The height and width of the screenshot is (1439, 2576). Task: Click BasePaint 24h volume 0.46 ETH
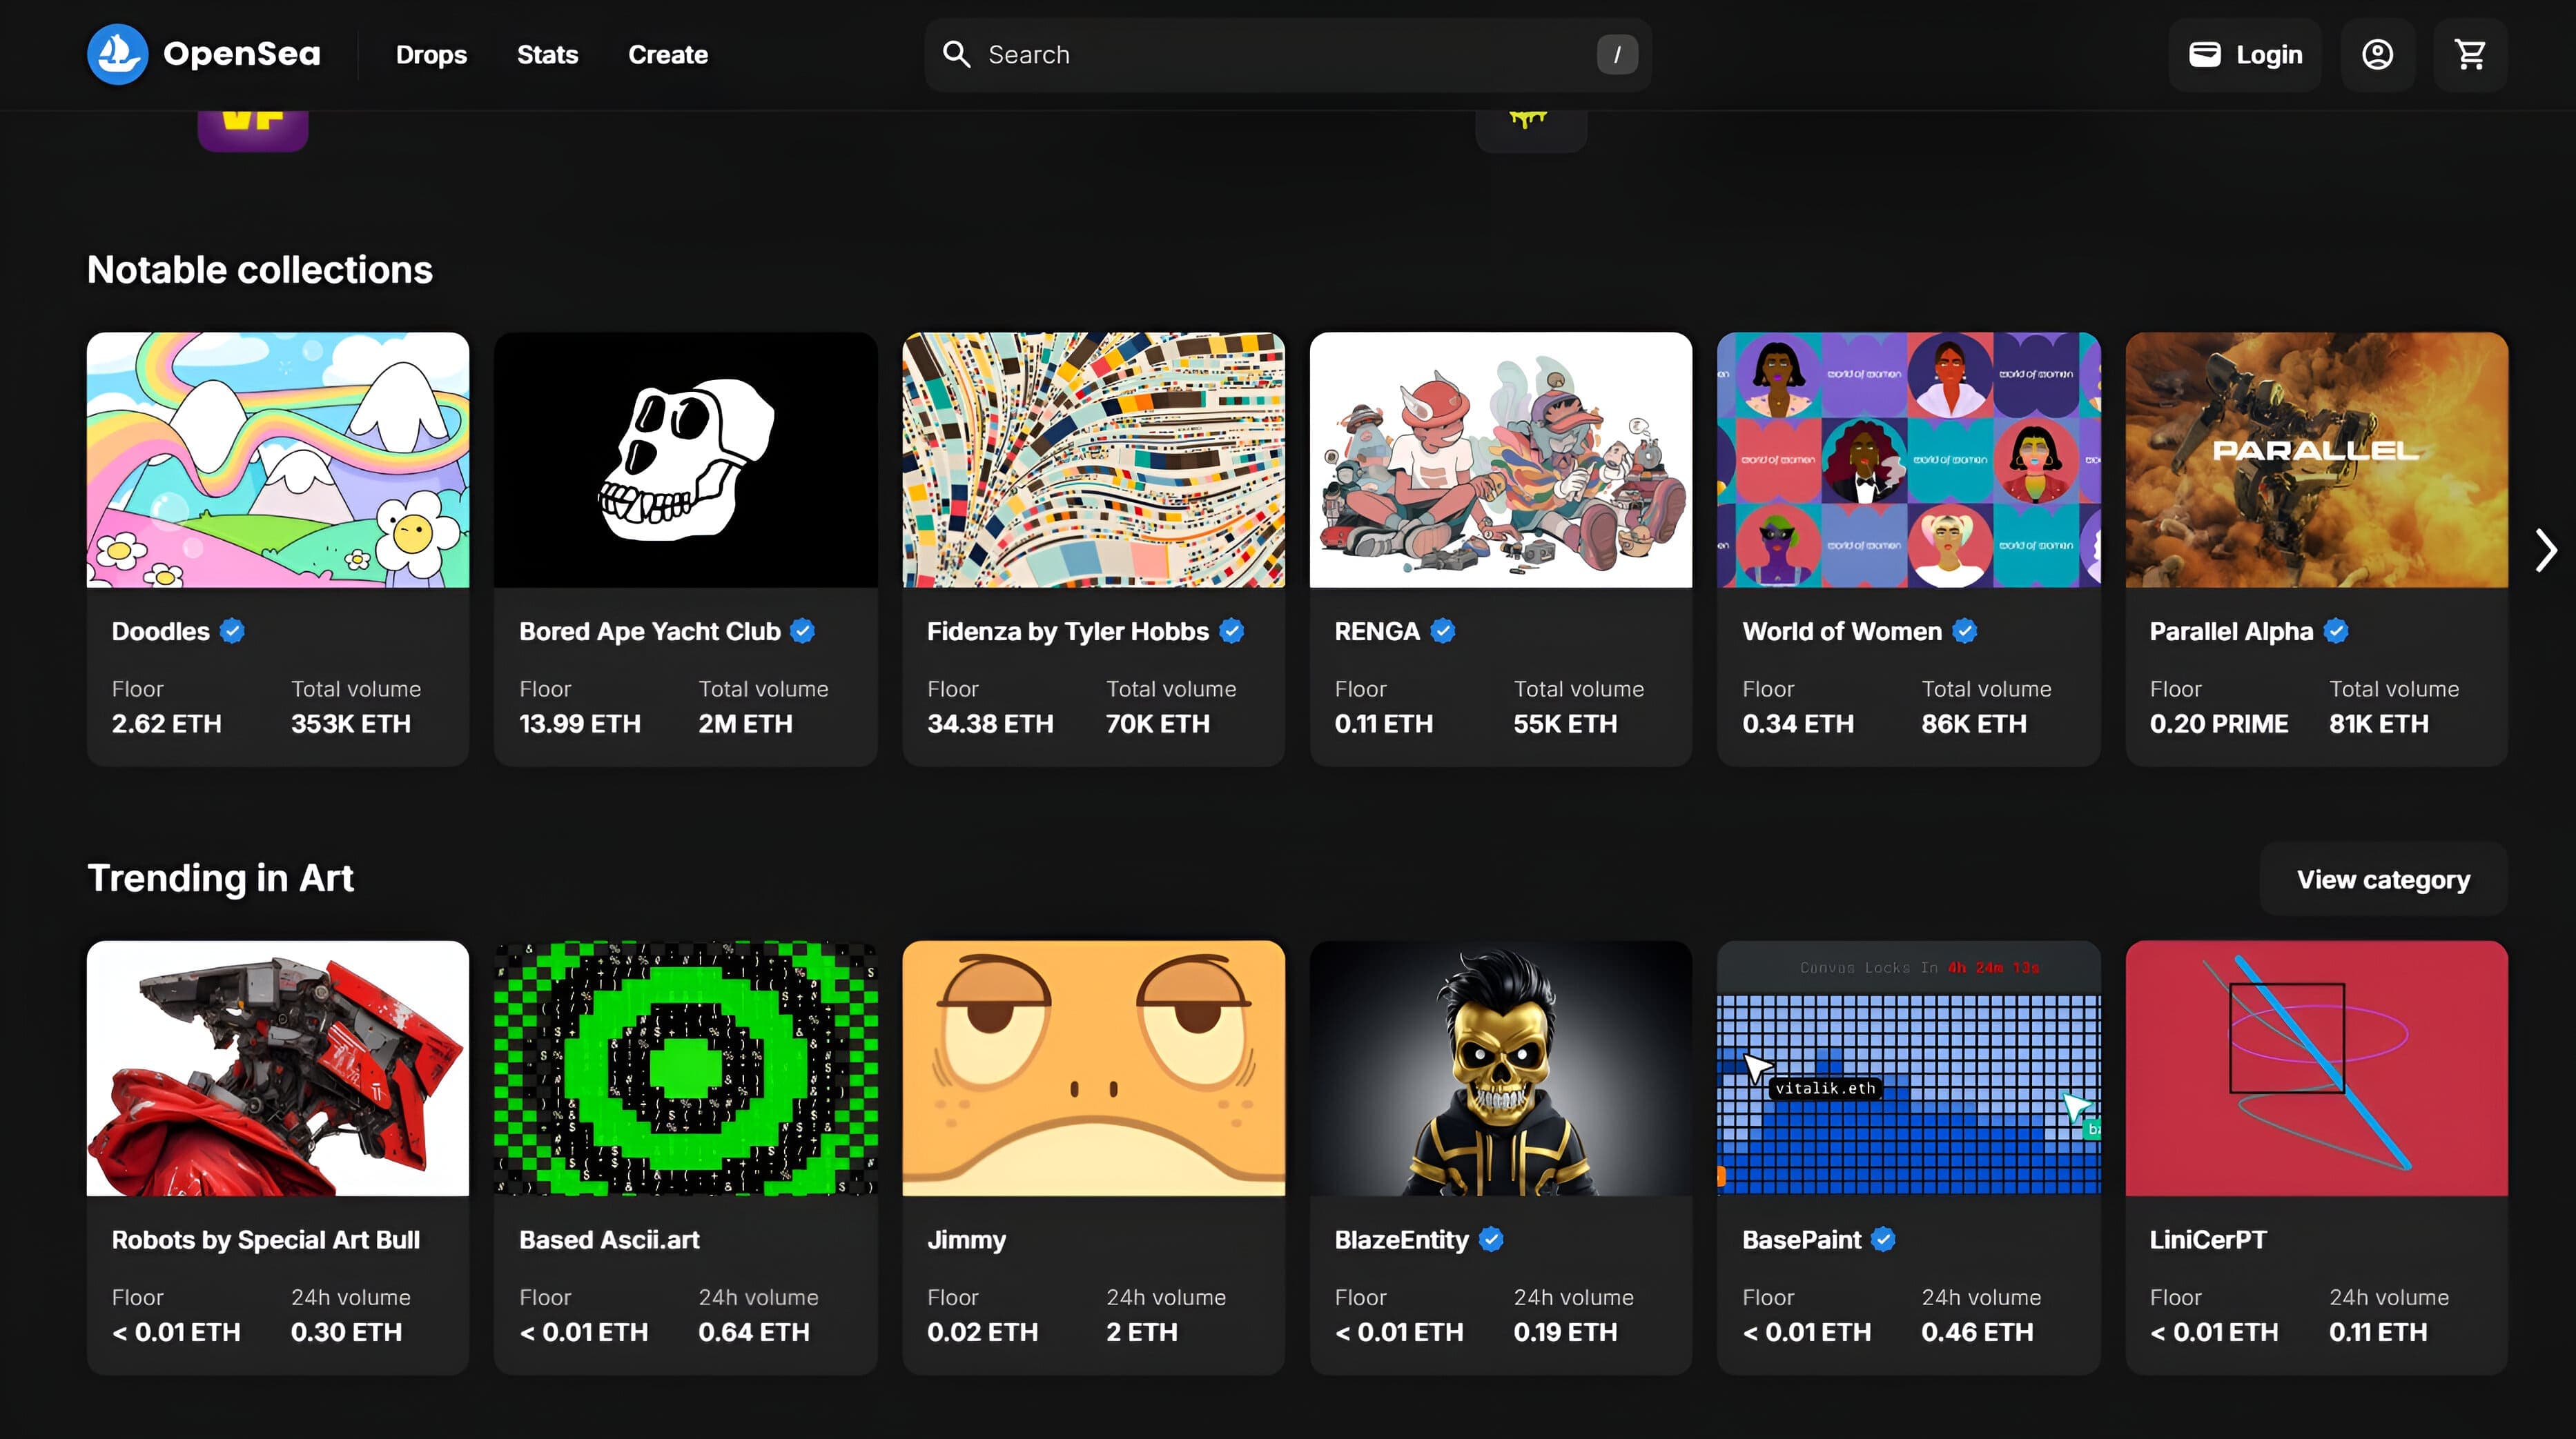pyautogui.click(x=1977, y=1332)
